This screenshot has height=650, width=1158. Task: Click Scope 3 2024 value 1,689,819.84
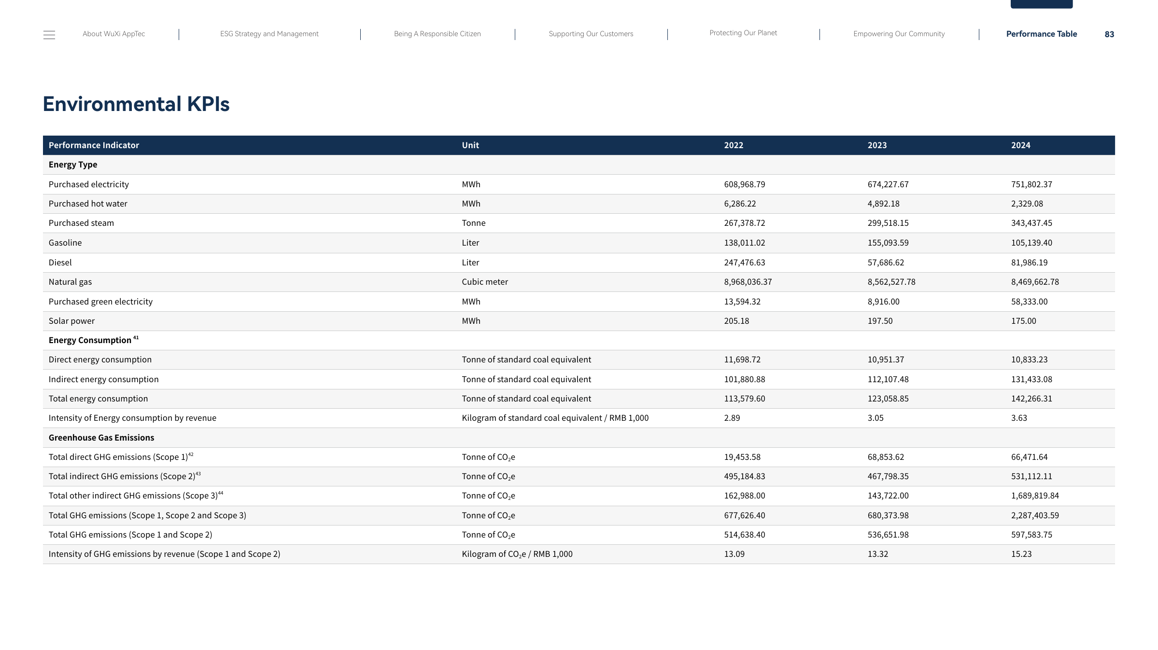click(1035, 496)
